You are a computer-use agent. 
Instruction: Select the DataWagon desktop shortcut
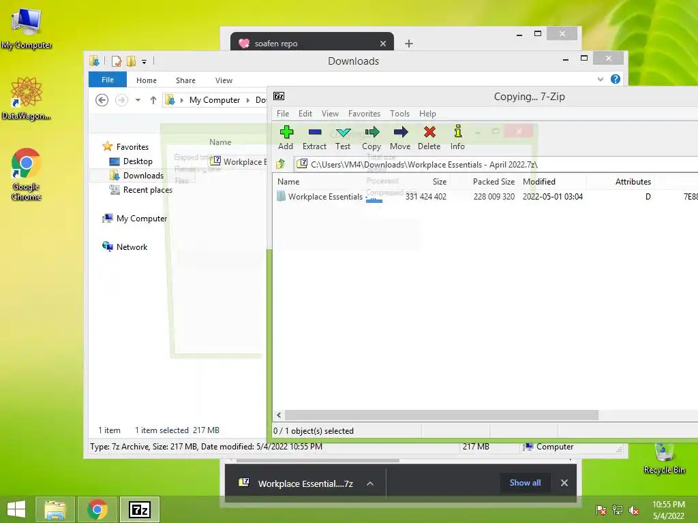pyautogui.click(x=27, y=99)
